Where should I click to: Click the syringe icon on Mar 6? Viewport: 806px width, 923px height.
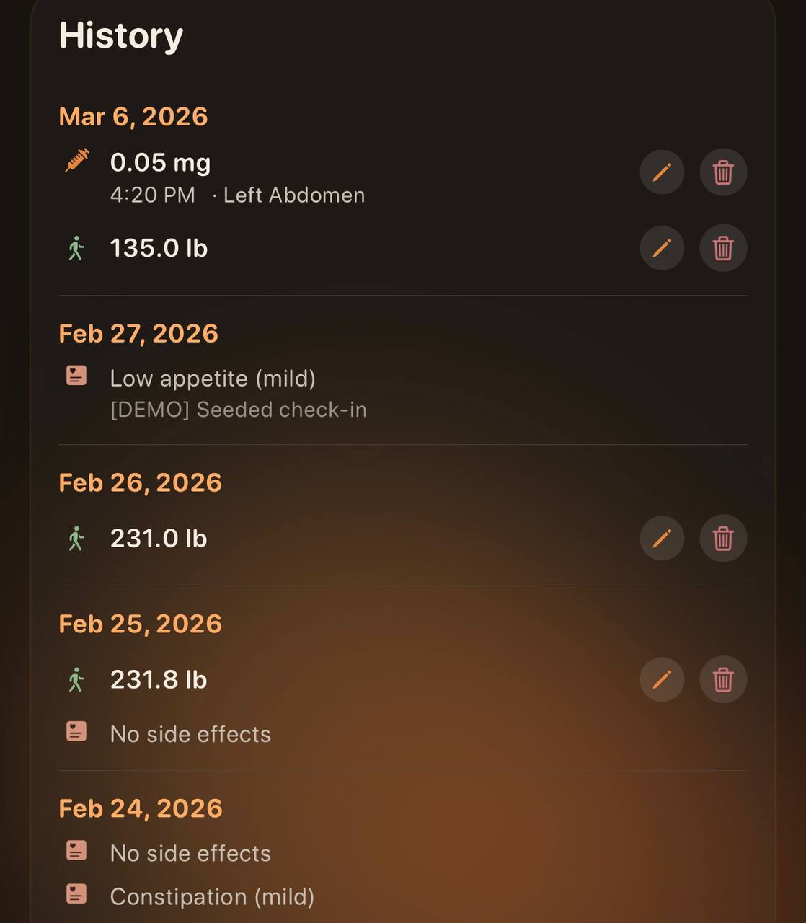pyautogui.click(x=77, y=160)
